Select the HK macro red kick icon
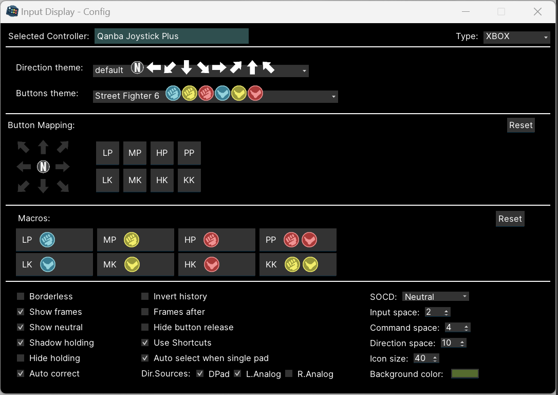The height and width of the screenshot is (395, 558). (x=211, y=265)
